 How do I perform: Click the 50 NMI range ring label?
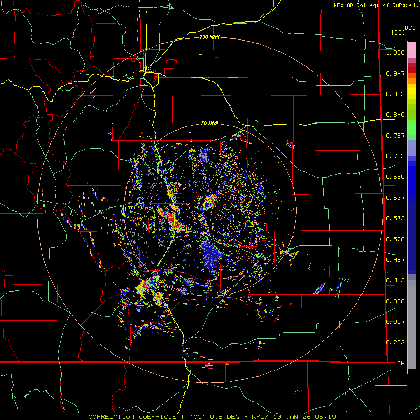click(x=210, y=124)
